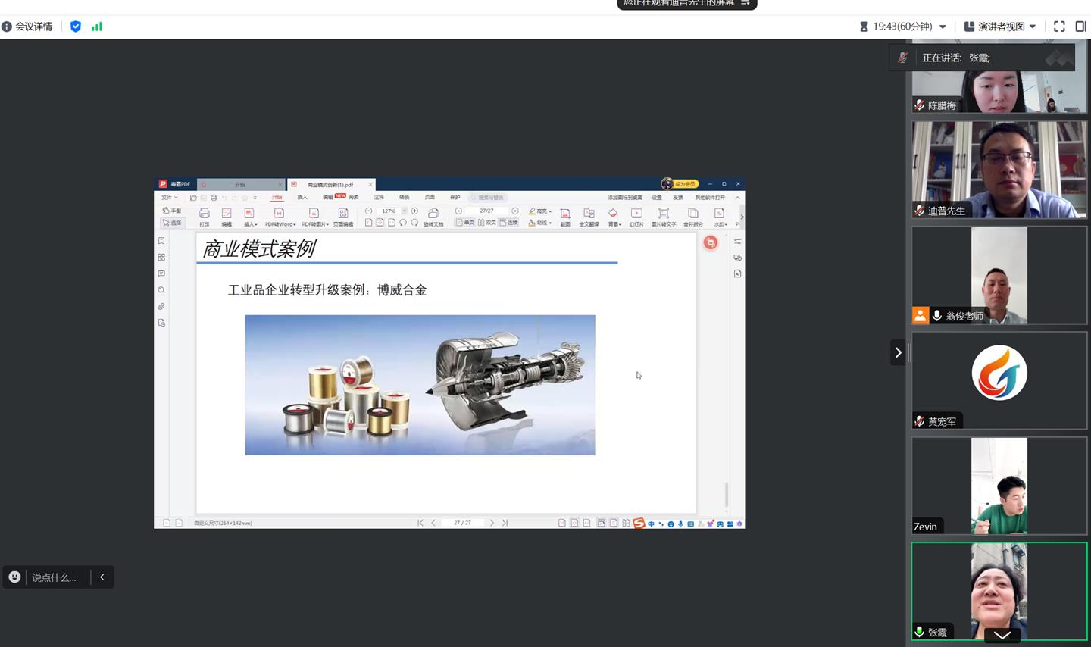Switch to the 插入 ribbon tab
Viewport: 1091px width, 647px height.
302,198
